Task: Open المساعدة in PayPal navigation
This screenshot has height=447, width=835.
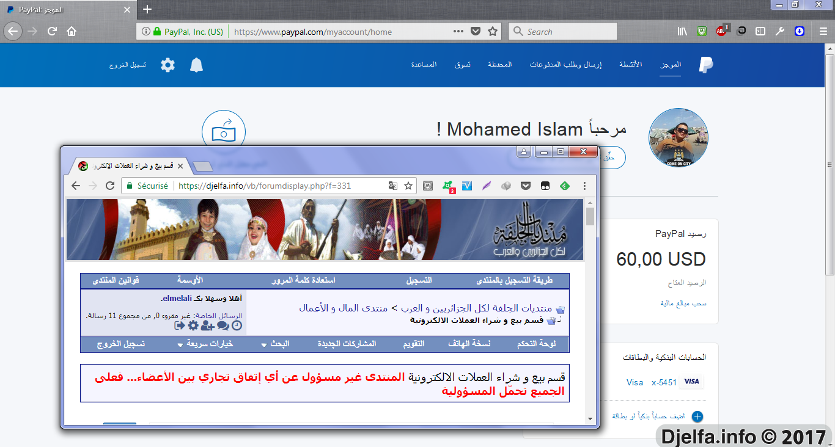Action: 424,65
